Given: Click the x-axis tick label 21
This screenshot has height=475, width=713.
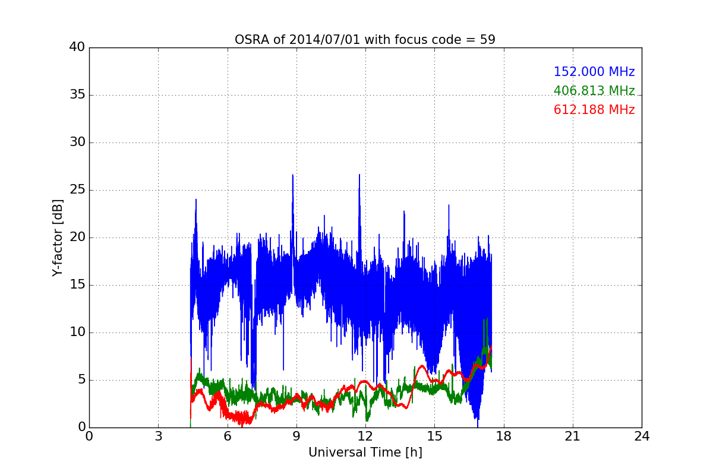Looking at the screenshot, I should (573, 436).
